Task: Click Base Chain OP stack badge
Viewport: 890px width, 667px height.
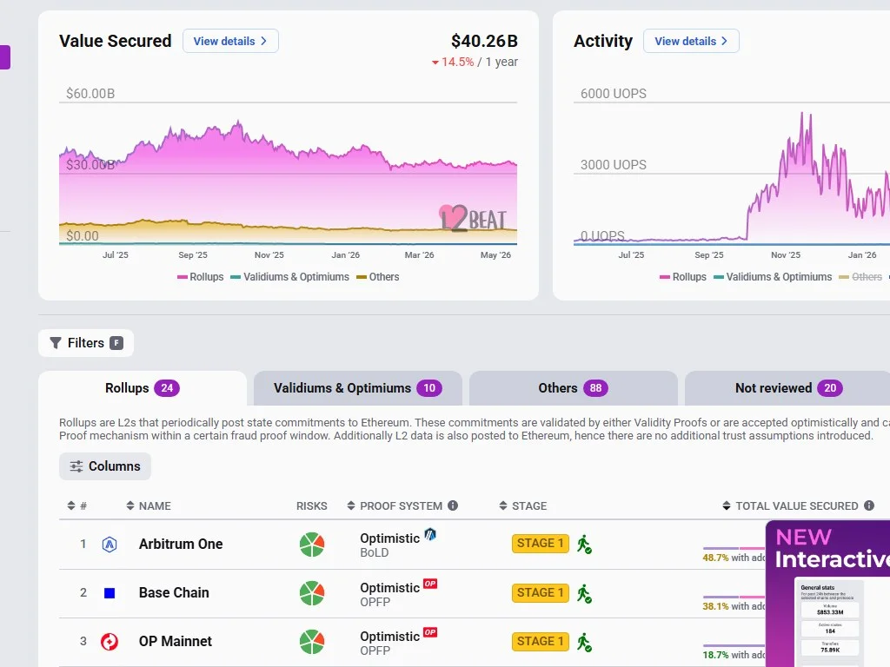Action: pos(430,584)
